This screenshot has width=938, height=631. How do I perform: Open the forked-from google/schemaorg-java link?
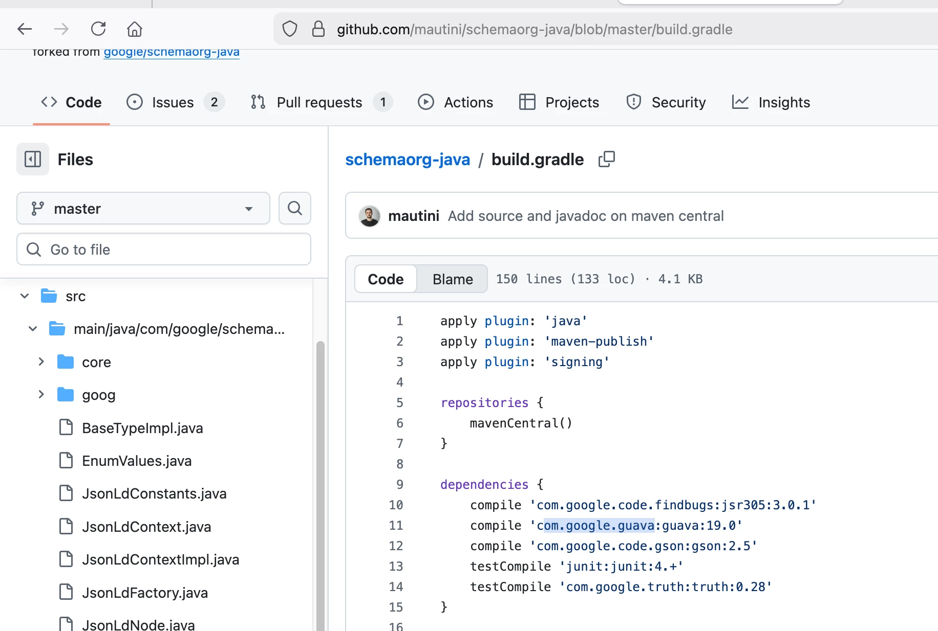tap(172, 52)
